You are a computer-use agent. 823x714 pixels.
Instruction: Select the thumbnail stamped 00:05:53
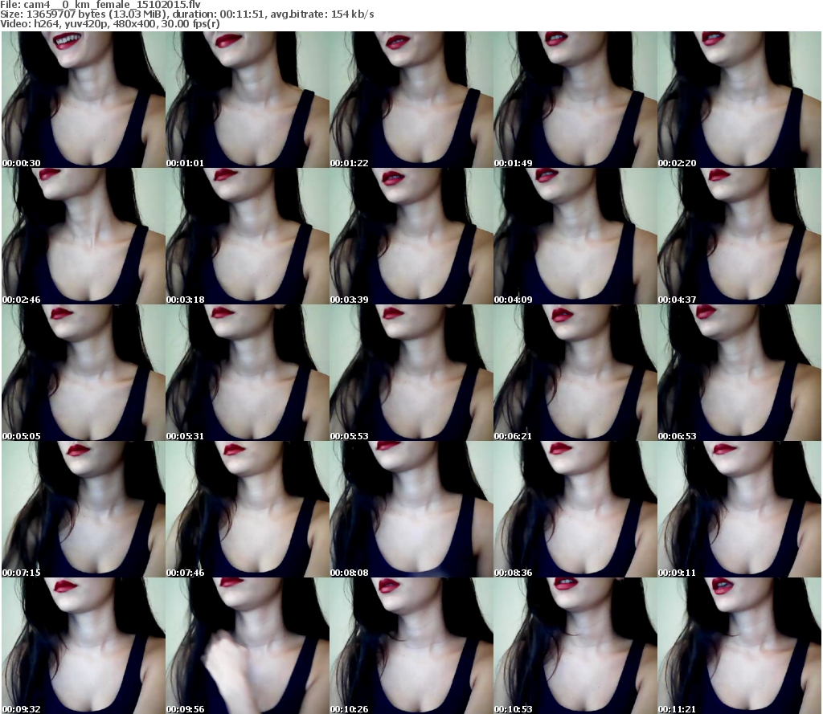pos(411,373)
